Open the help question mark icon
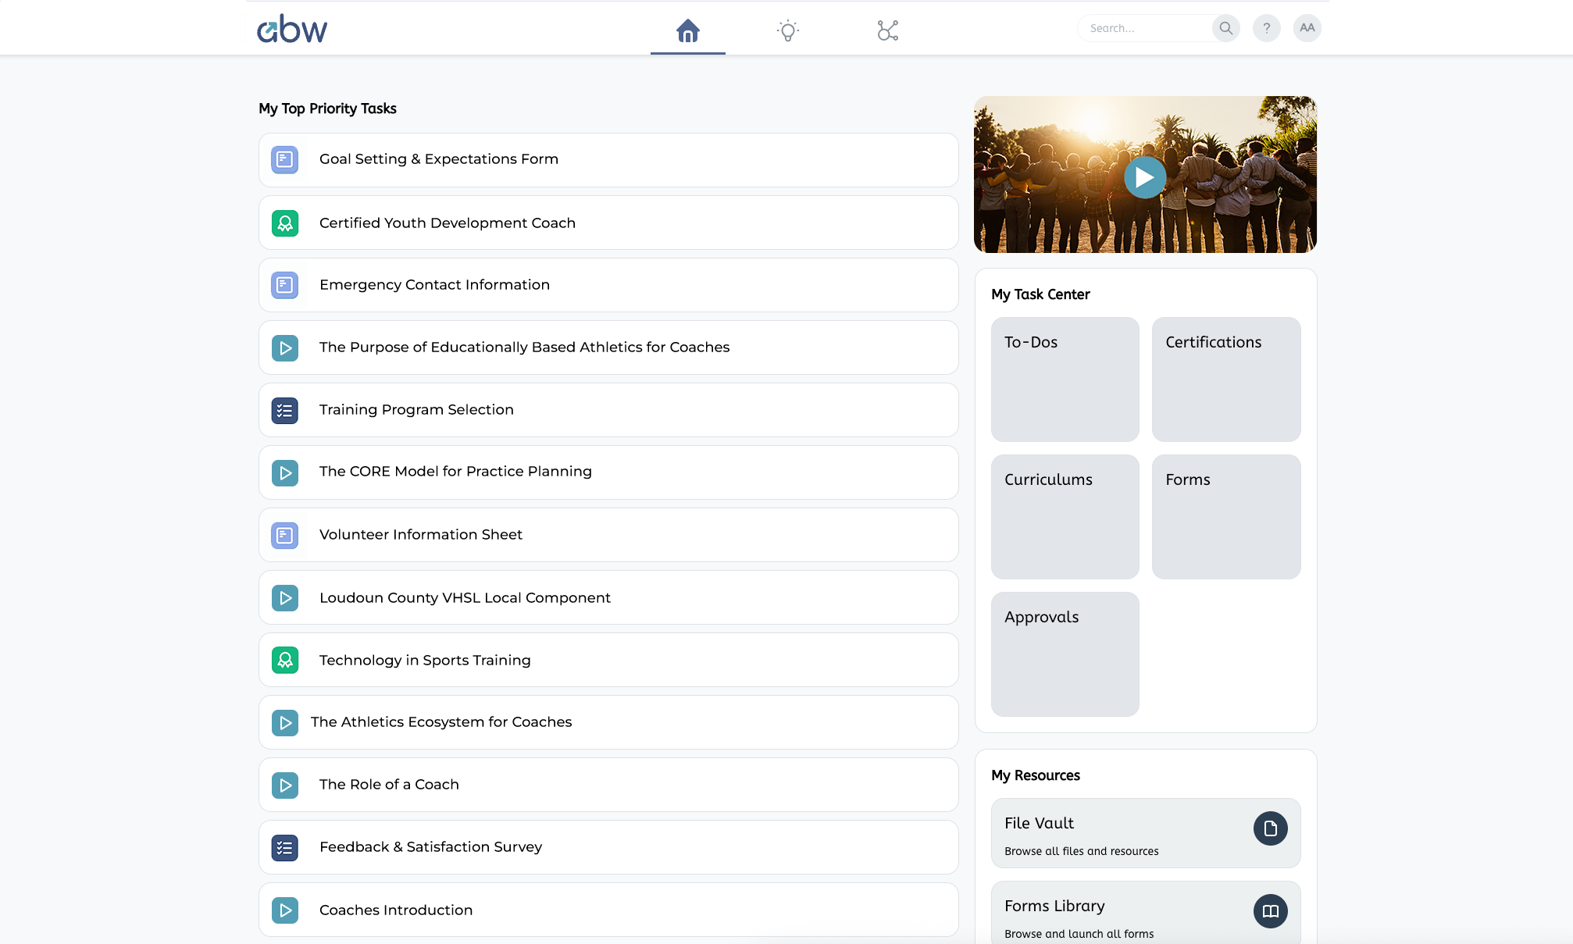The image size is (1573, 944). coord(1267,27)
